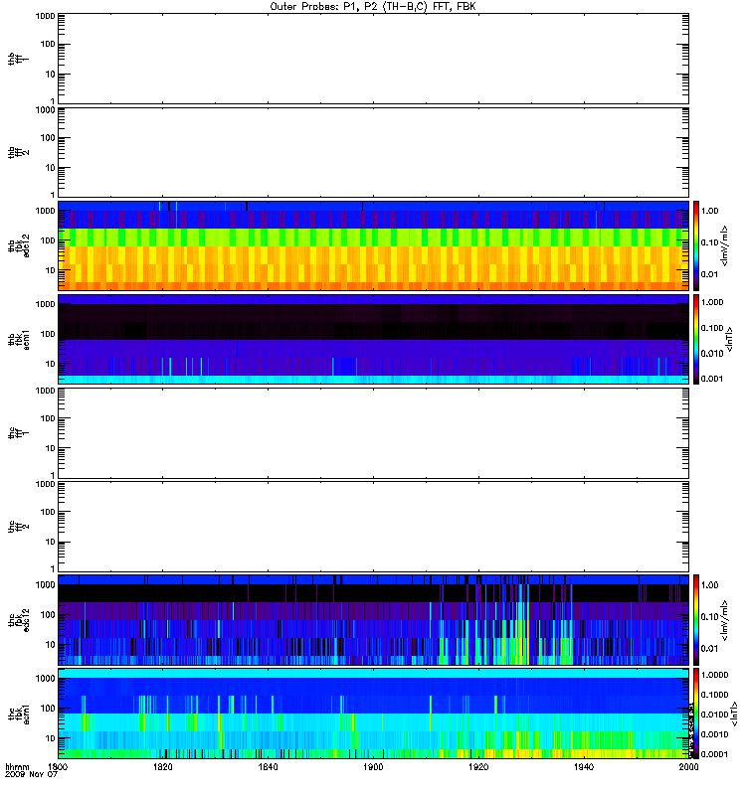The image size is (746, 795).
Task: Click the 1920 time axis label
Action: click(x=478, y=766)
